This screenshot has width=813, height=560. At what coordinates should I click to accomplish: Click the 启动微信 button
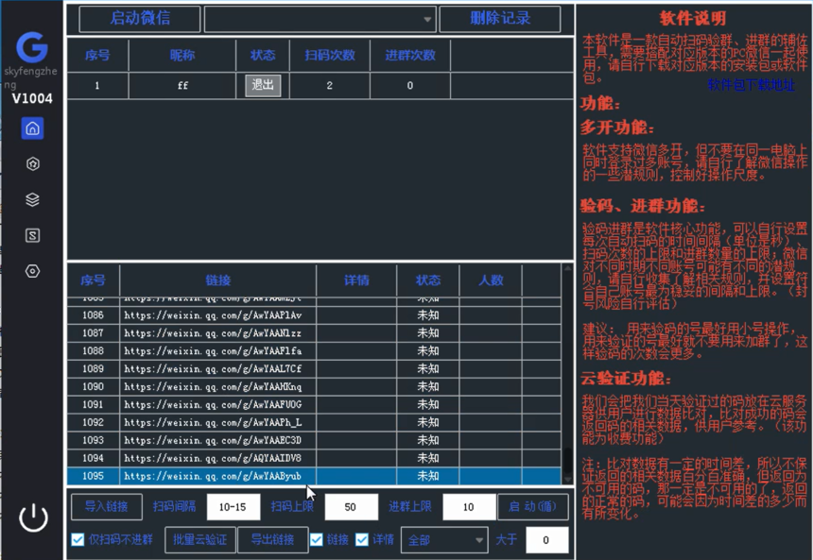[140, 19]
